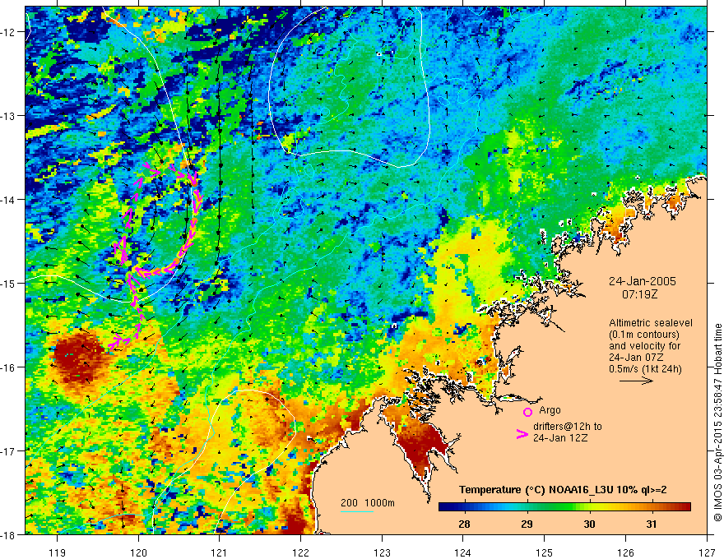Click the '123' longitude axis label
Viewport: 724px width, 559px height.
point(382,552)
